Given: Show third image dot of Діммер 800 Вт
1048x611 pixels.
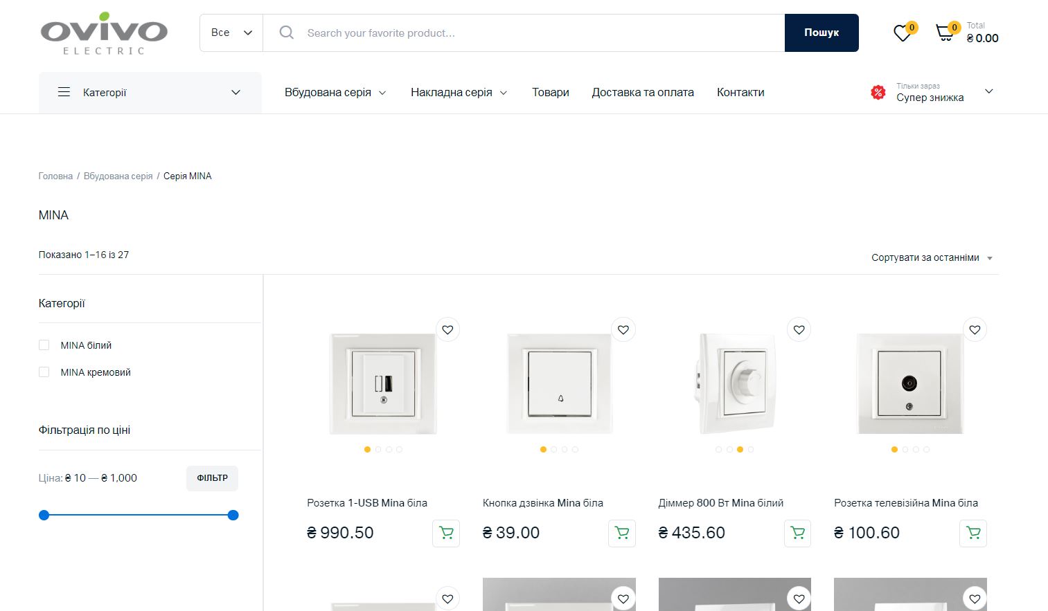Looking at the screenshot, I should pos(740,450).
